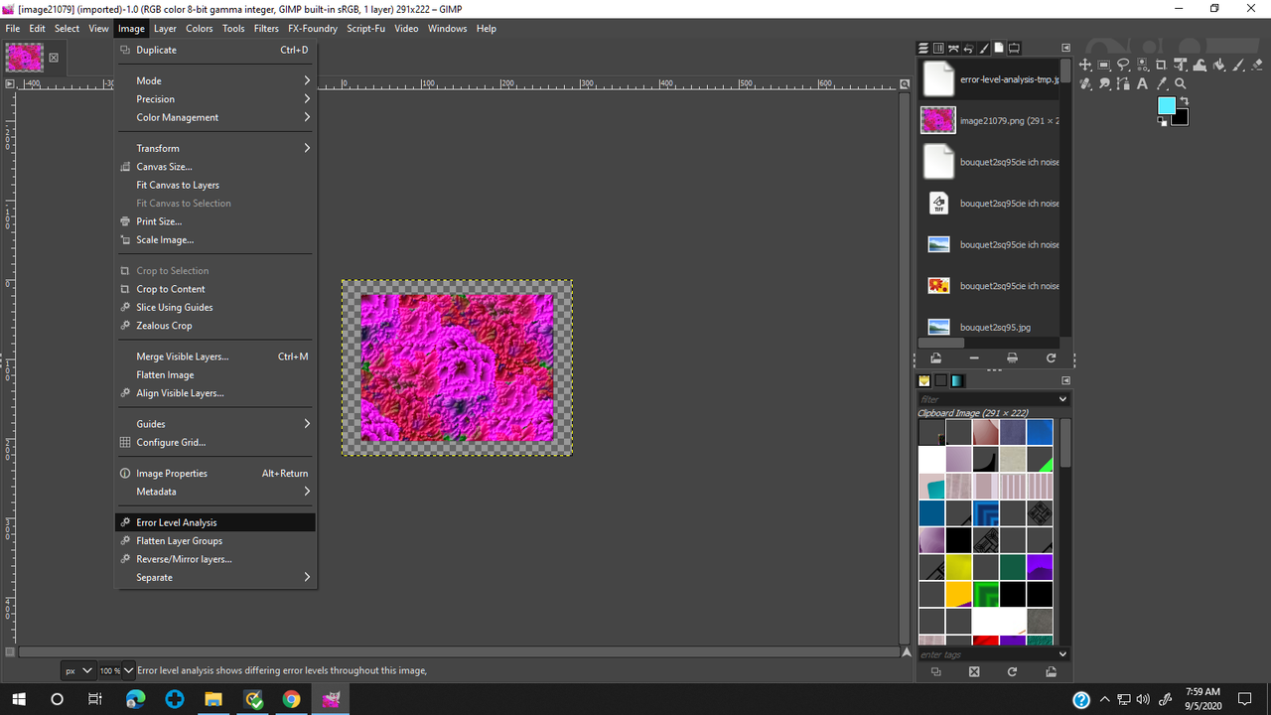
Task: Select the Free Select lasso tool
Action: [x=1123, y=65]
